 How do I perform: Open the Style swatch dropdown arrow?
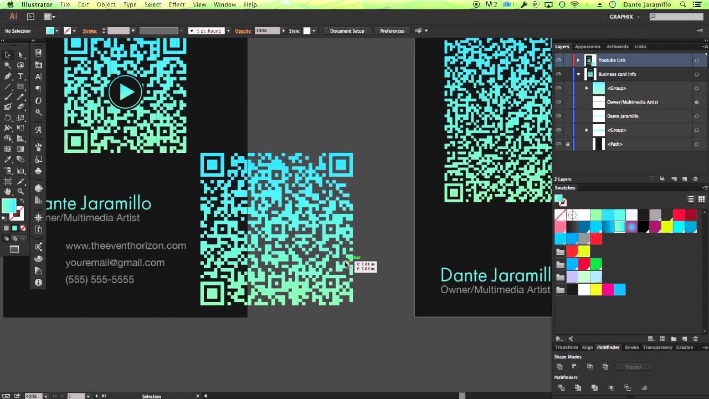(x=314, y=31)
